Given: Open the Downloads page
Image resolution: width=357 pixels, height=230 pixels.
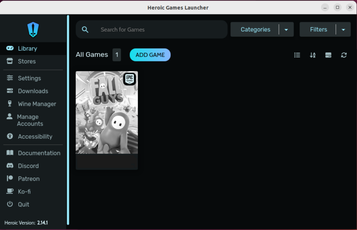Looking at the screenshot, I should point(33,91).
